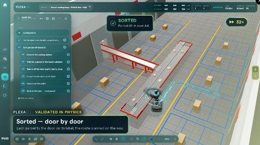Redo the last action
The height and width of the screenshot is (145, 260).
pos(102,139)
